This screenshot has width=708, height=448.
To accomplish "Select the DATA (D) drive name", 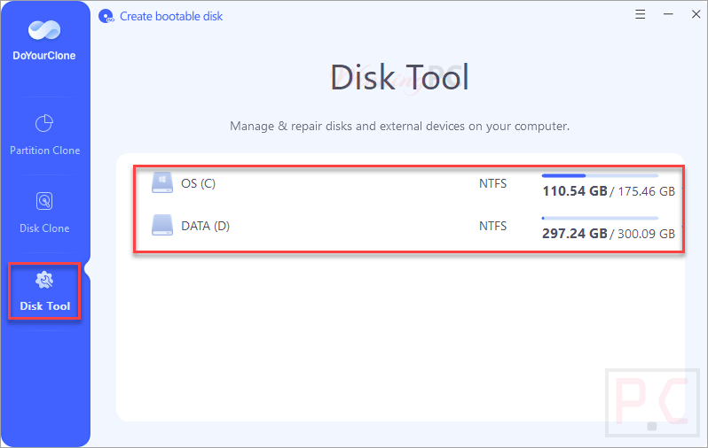I will [206, 226].
